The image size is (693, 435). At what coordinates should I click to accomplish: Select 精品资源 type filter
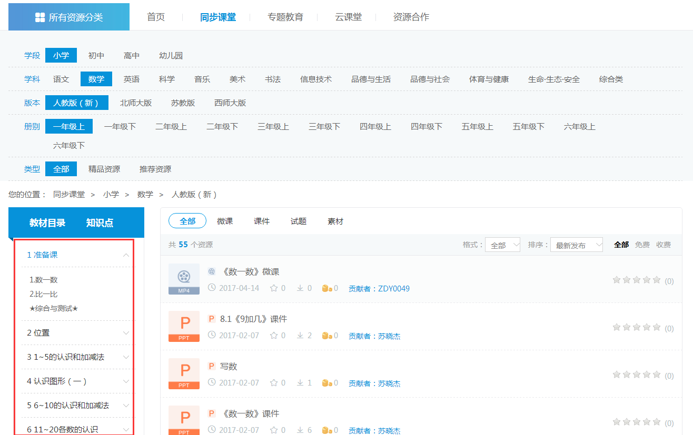coord(104,169)
